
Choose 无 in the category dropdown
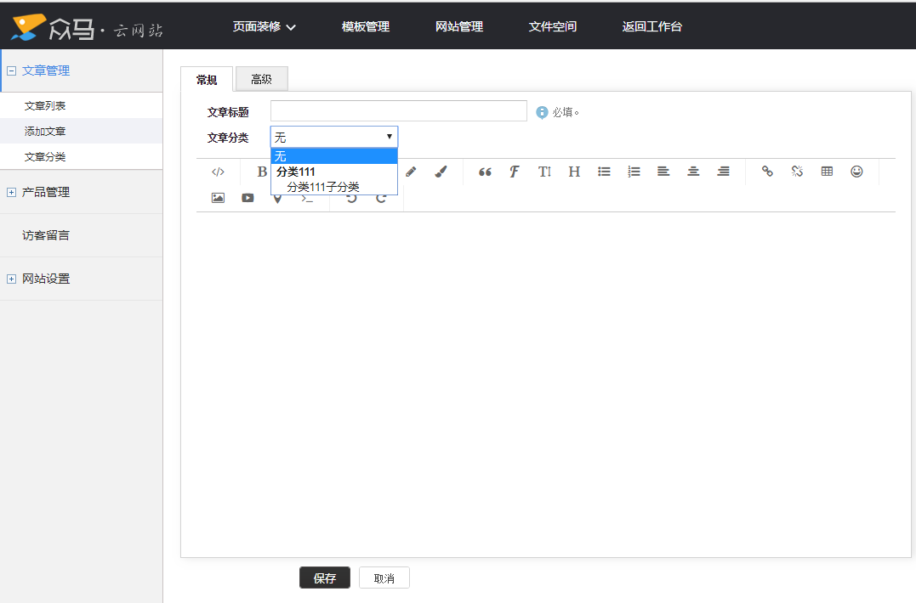334,155
